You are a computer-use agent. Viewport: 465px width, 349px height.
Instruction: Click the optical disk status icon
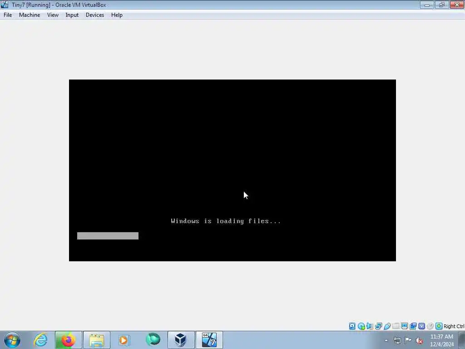pyautogui.click(x=361, y=326)
